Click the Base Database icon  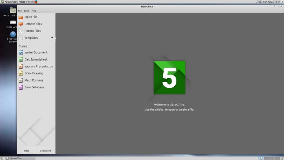21,87
